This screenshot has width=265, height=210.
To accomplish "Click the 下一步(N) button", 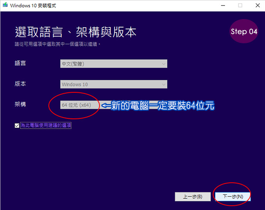I will pyautogui.click(x=233, y=196).
